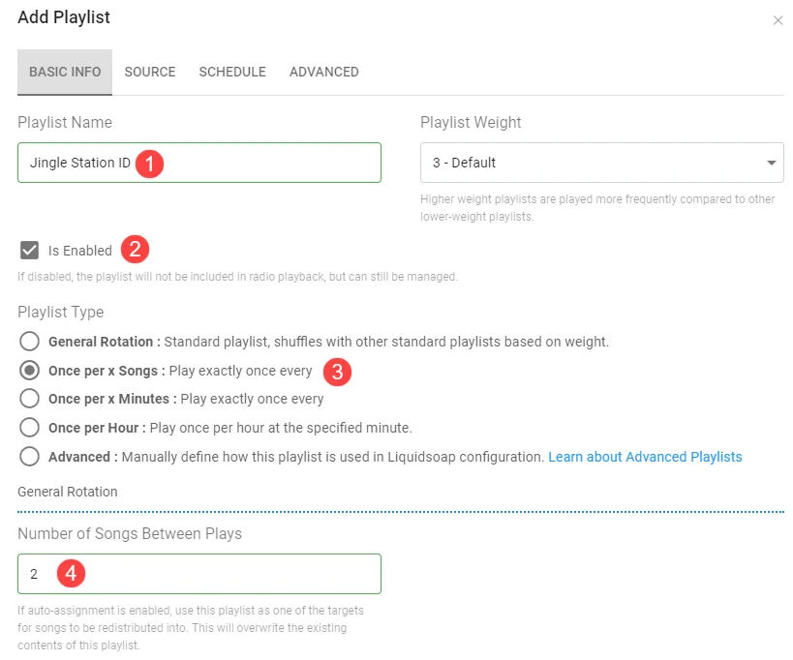Open the Source tab
This screenshot has height=660, width=793.
(150, 72)
